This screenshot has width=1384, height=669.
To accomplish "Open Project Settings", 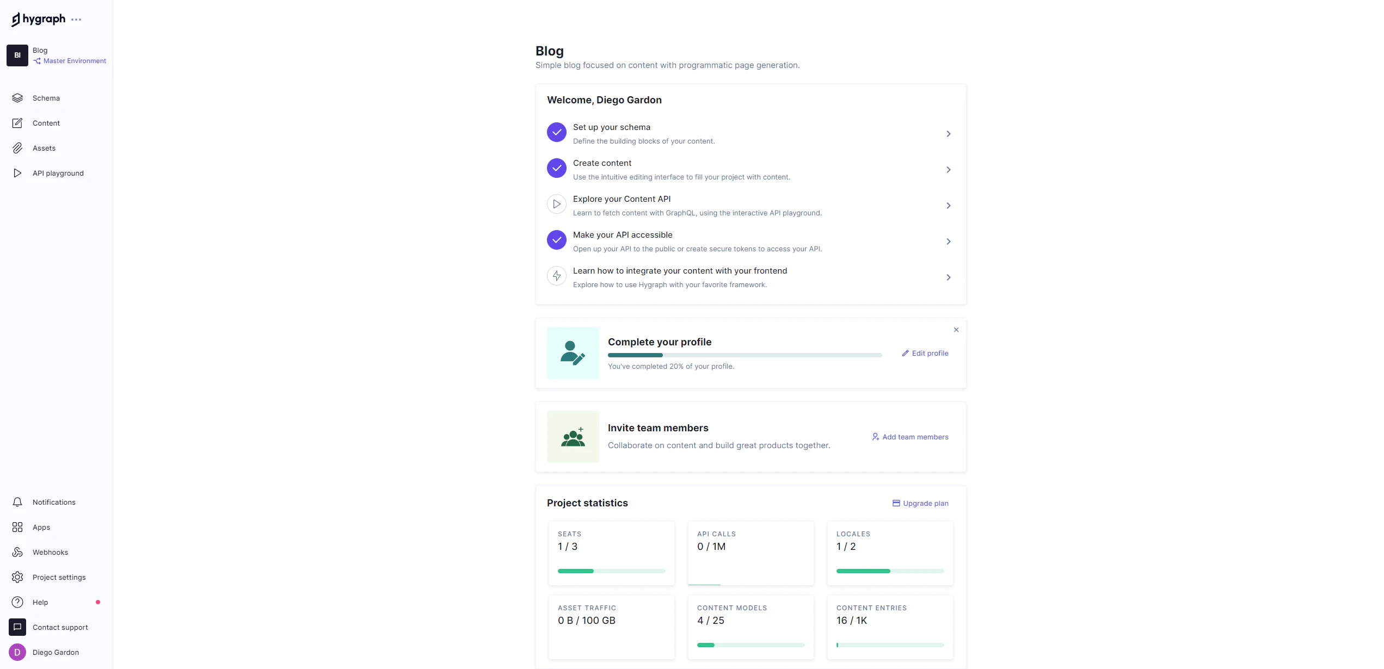I will click(59, 577).
